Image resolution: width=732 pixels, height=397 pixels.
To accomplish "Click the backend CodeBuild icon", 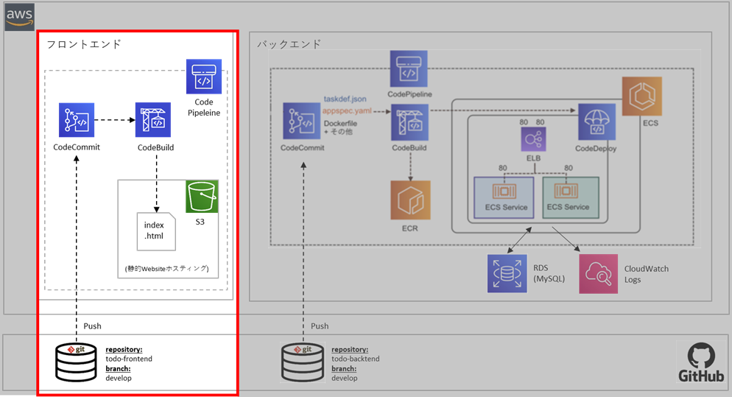I will tap(410, 122).
